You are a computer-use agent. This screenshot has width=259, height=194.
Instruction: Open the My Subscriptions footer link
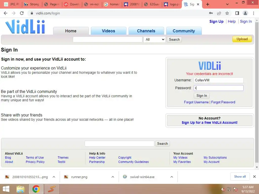click(x=215, y=158)
